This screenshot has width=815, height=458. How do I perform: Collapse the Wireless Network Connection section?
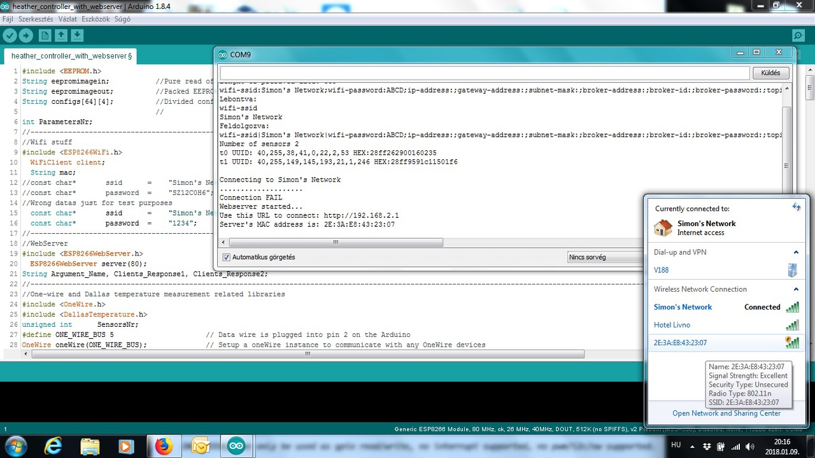pyautogui.click(x=795, y=289)
